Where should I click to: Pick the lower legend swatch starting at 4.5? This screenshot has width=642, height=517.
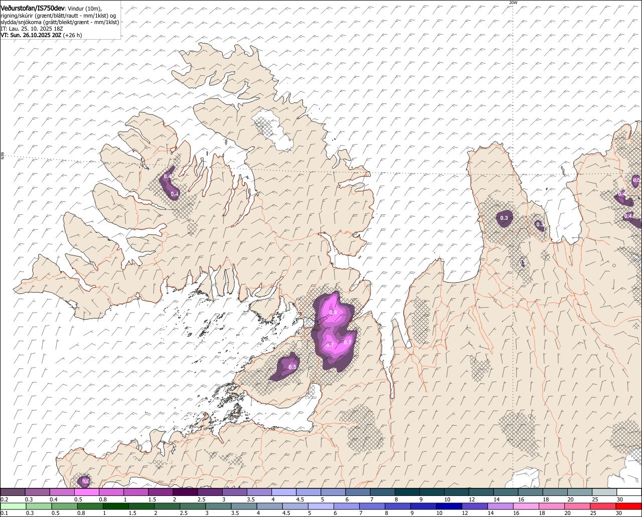tap(295, 506)
